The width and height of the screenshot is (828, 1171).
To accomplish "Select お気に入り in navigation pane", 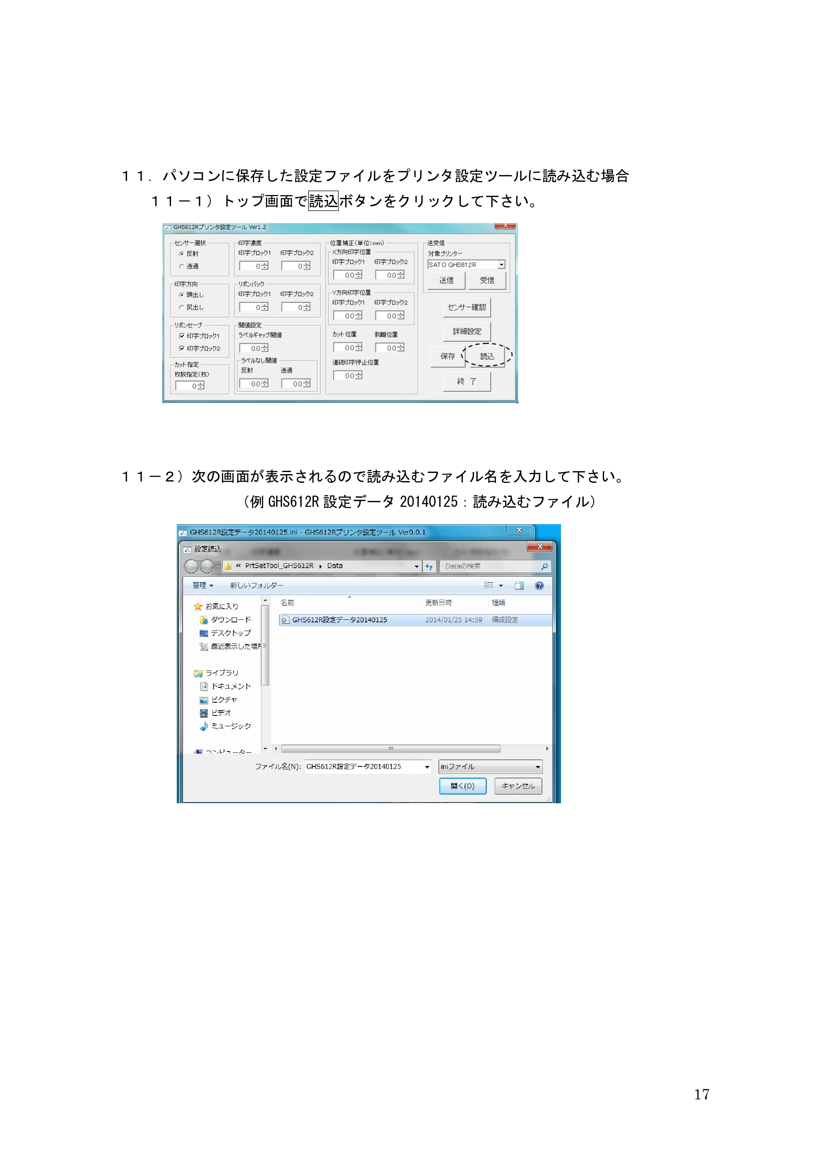I will coord(216,606).
